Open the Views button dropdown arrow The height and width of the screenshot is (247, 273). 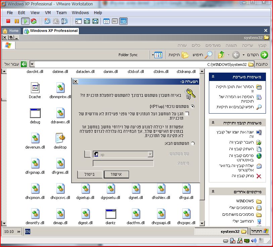(x=153, y=55)
